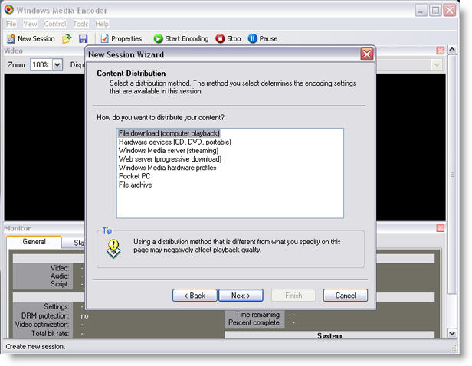
Task: Select File download (computer playback)
Action: tap(169, 133)
